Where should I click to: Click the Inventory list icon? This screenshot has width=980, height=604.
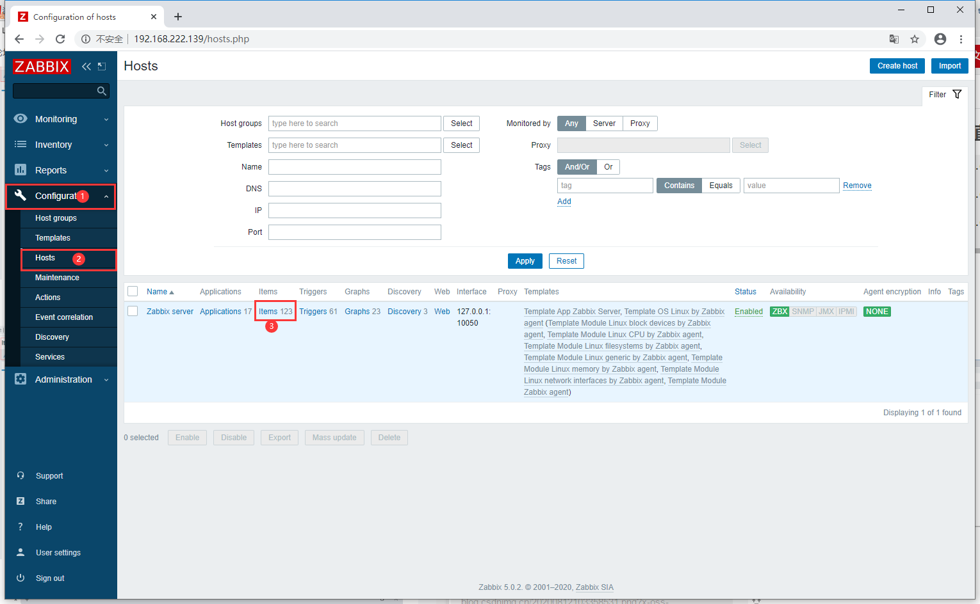[x=20, y=144]
